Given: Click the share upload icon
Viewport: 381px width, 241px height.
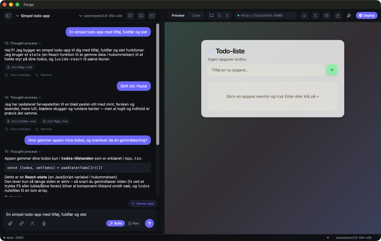Looking at the screenshot, I should pyautogui.click(x=338, y=15).
